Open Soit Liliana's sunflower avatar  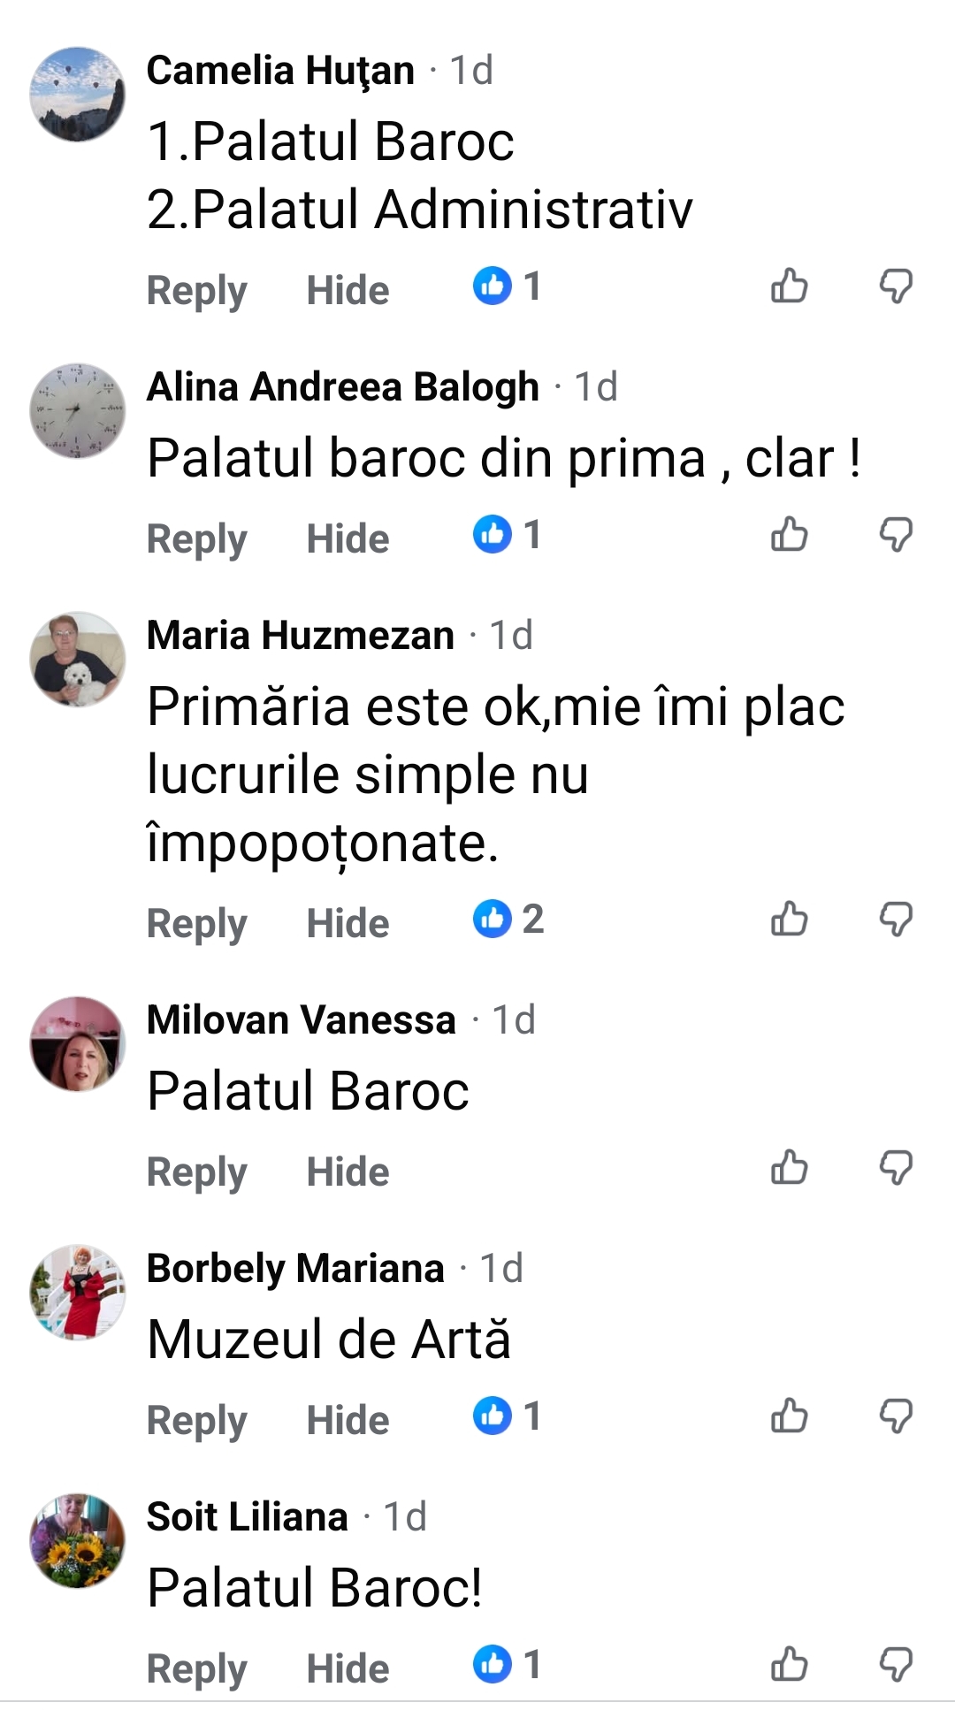tap(78, 1541)
